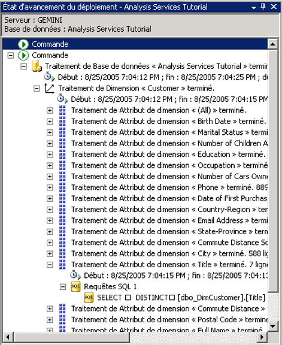Image resolution: width=282 pixels, height=345 pixels.
Task: Click the SQL icon for Requêtes SQL 1
Action: tap(75, 286)
